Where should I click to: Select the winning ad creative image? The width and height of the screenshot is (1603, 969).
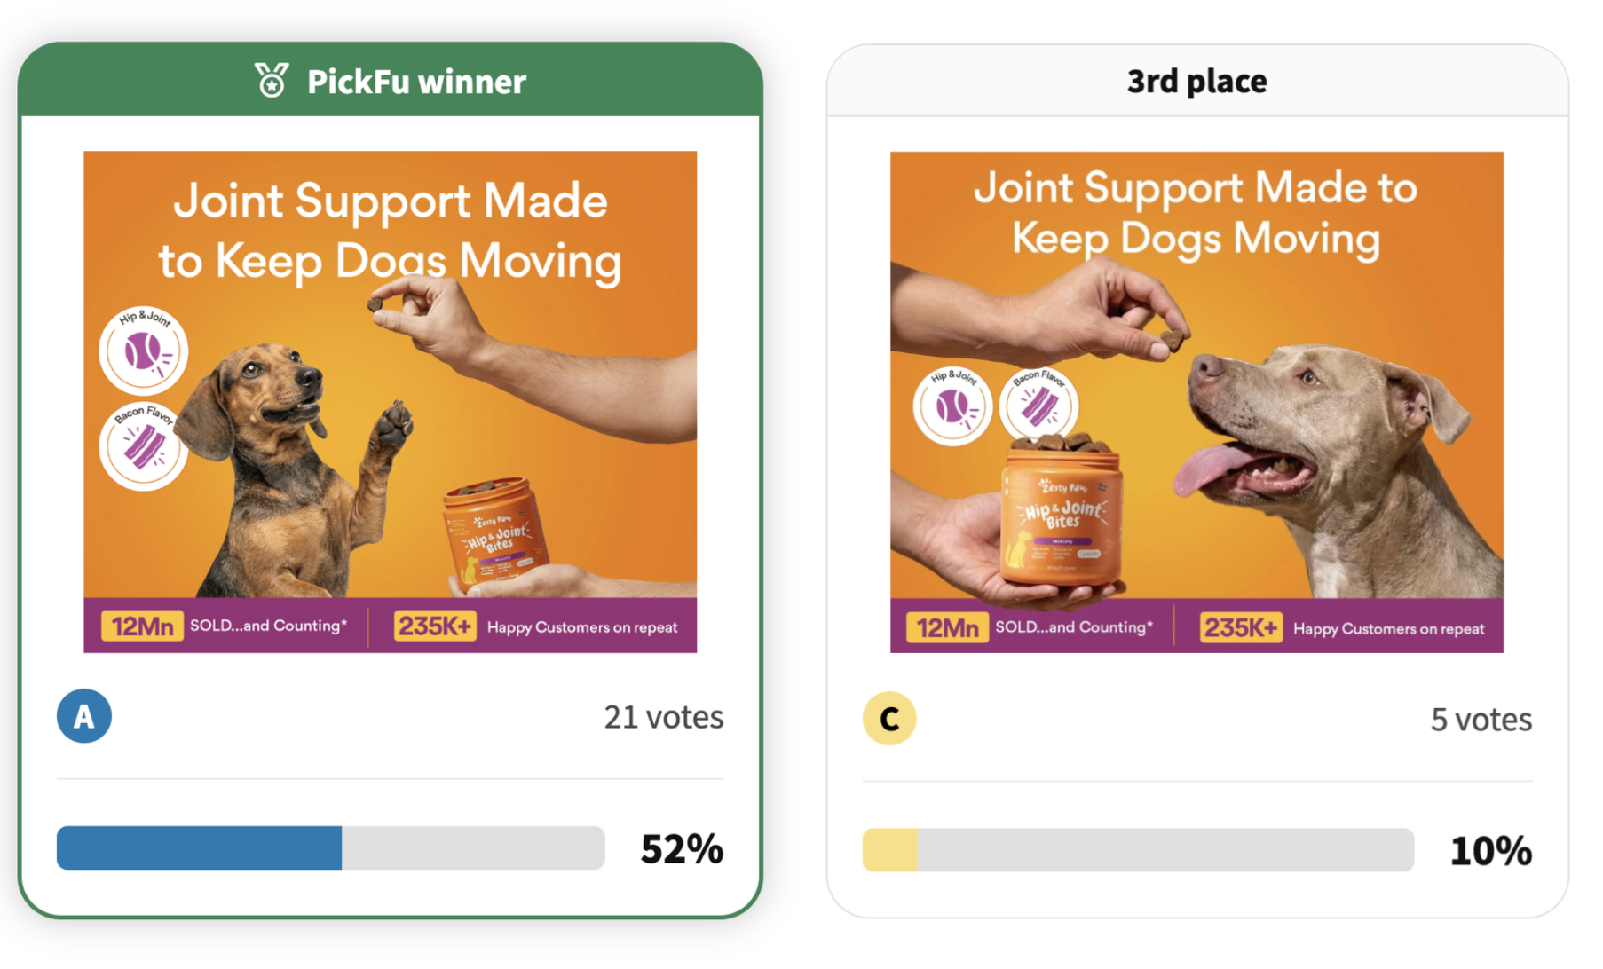[x=390, y=399]
